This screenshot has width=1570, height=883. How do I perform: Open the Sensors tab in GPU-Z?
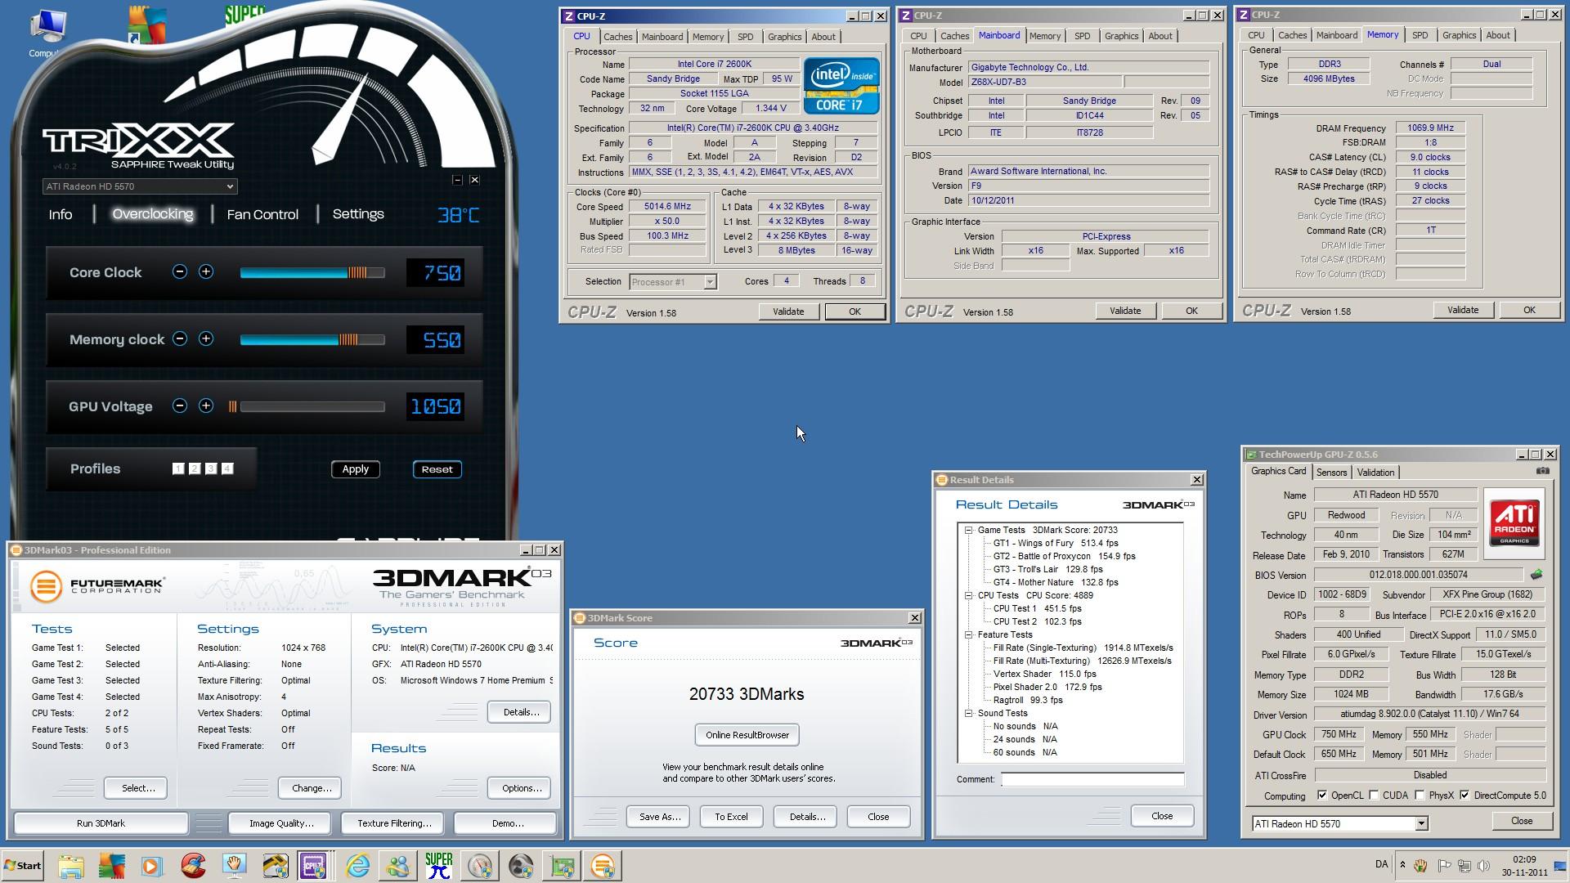pos(1331,473)
